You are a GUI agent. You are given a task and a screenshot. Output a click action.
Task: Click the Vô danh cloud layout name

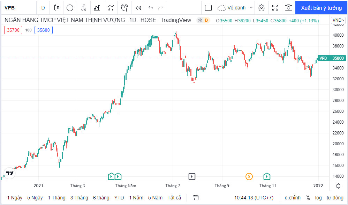pos(232,8)
